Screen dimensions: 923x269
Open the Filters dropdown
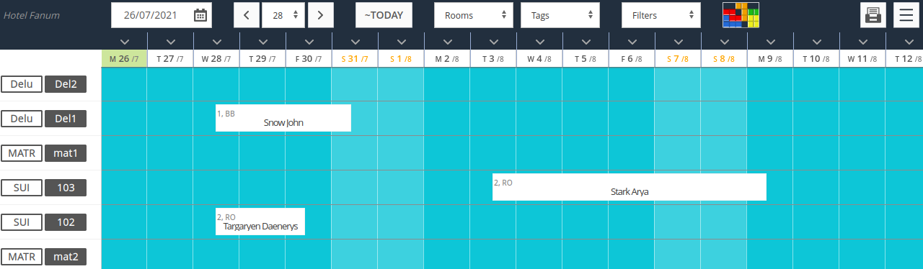(x=661, y=14)
